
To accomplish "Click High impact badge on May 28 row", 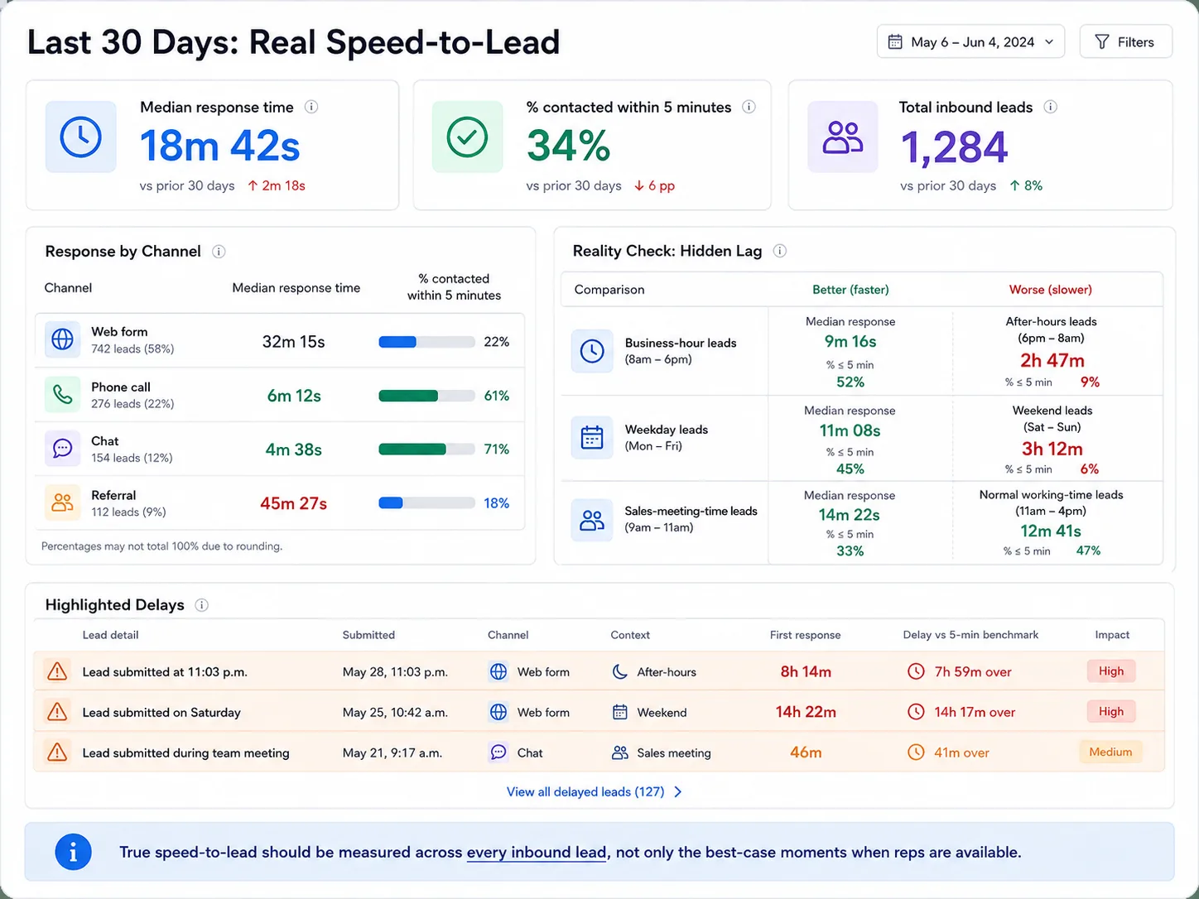I will pos(1111,671).
